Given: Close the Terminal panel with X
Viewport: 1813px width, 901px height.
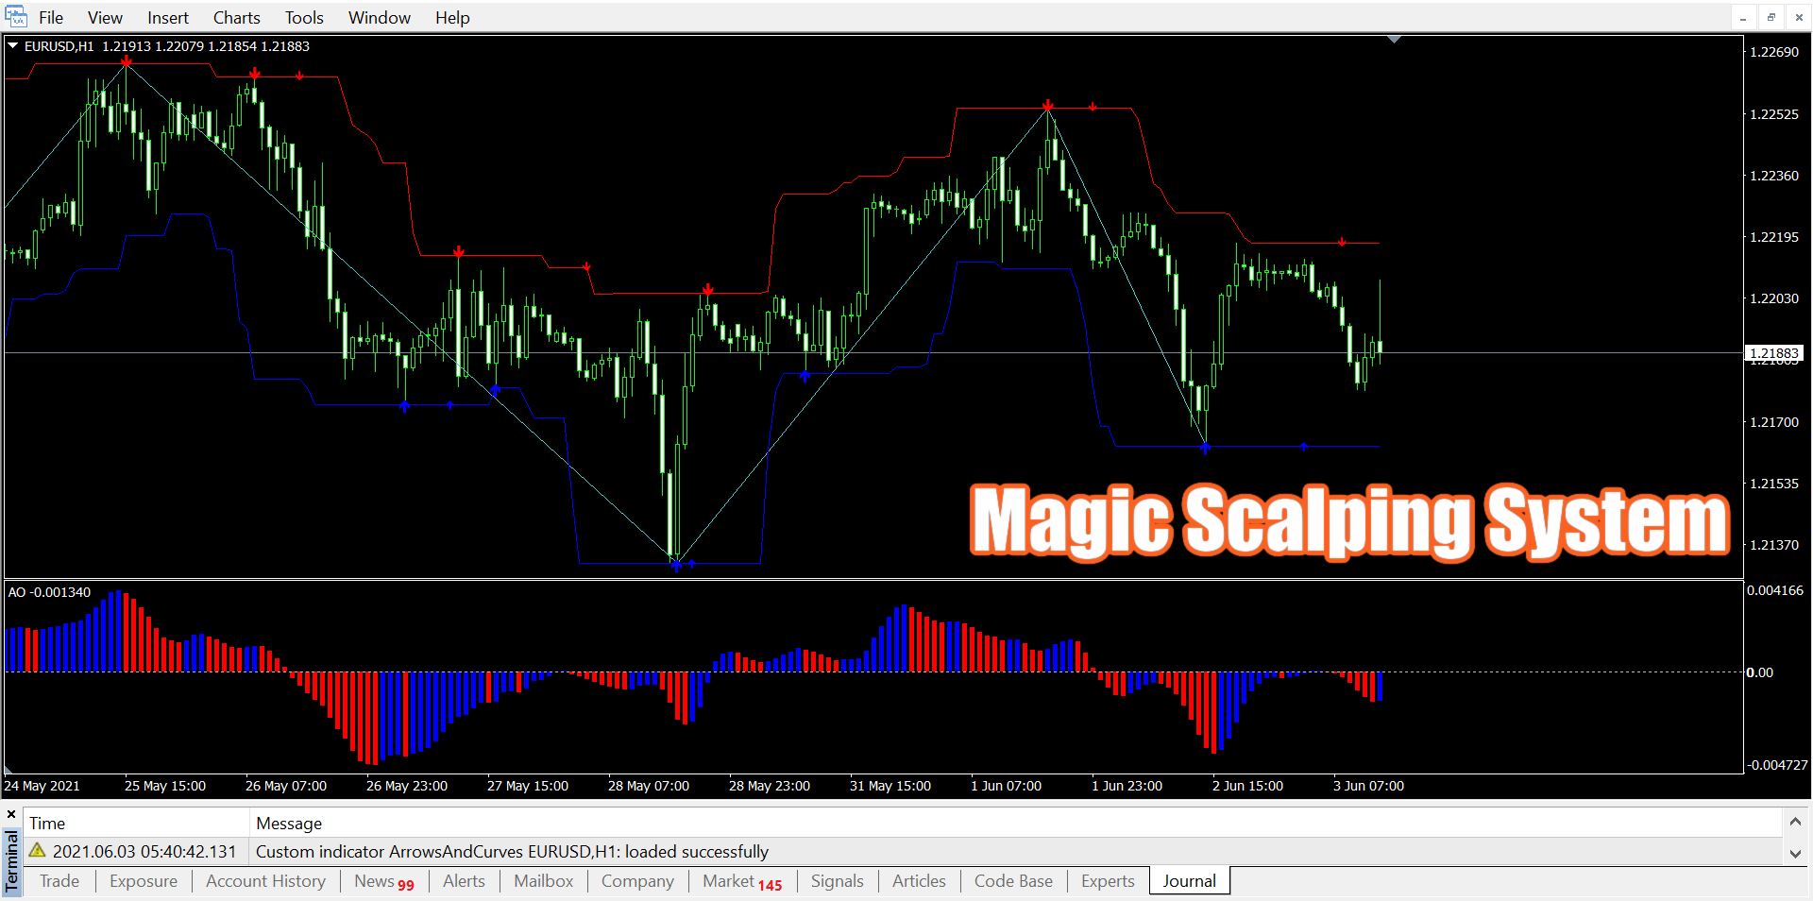Looking at the screenshot, I should (11, 814).
